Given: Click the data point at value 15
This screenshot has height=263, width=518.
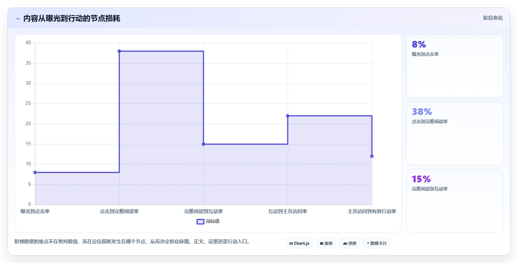Looking at the screenshot, I should pos(203,144).
